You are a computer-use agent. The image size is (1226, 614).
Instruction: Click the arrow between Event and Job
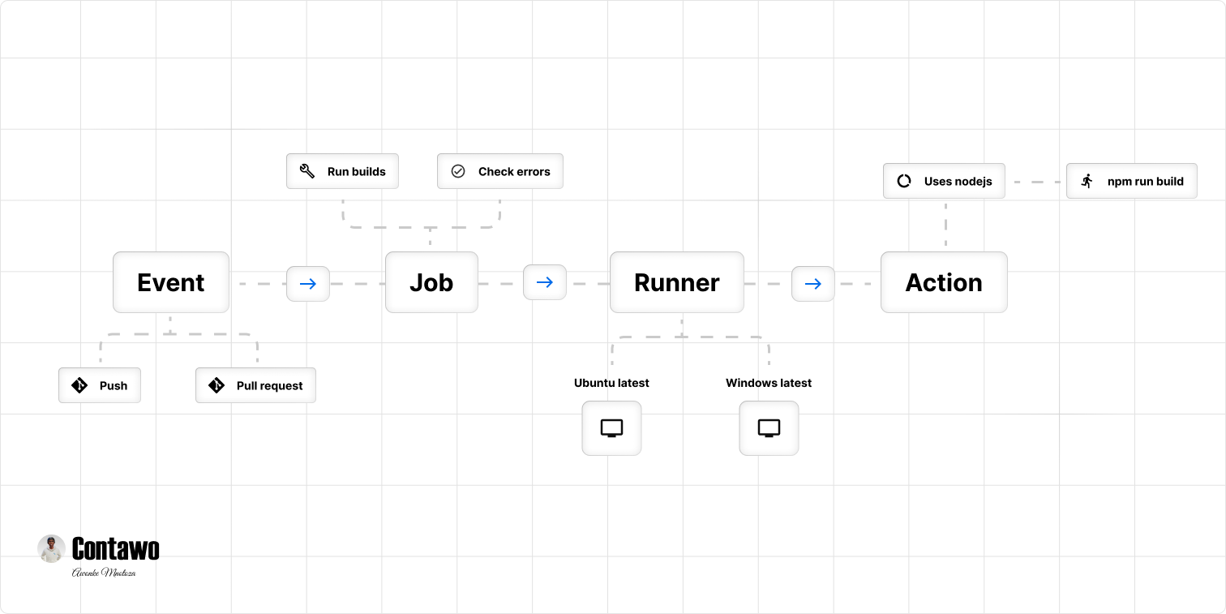click(x=308, y=283)
